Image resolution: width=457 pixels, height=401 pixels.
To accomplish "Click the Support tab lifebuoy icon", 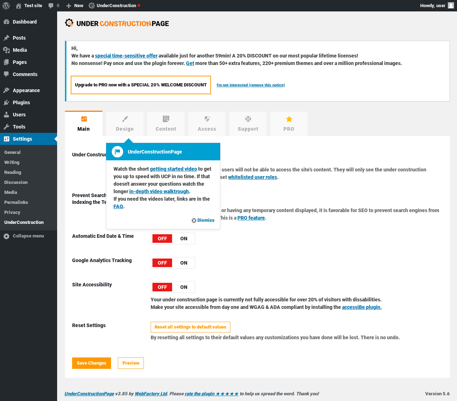I will [248, 119].
